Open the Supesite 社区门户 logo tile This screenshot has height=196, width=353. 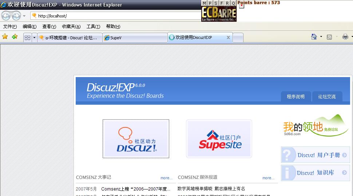(219, 139)
